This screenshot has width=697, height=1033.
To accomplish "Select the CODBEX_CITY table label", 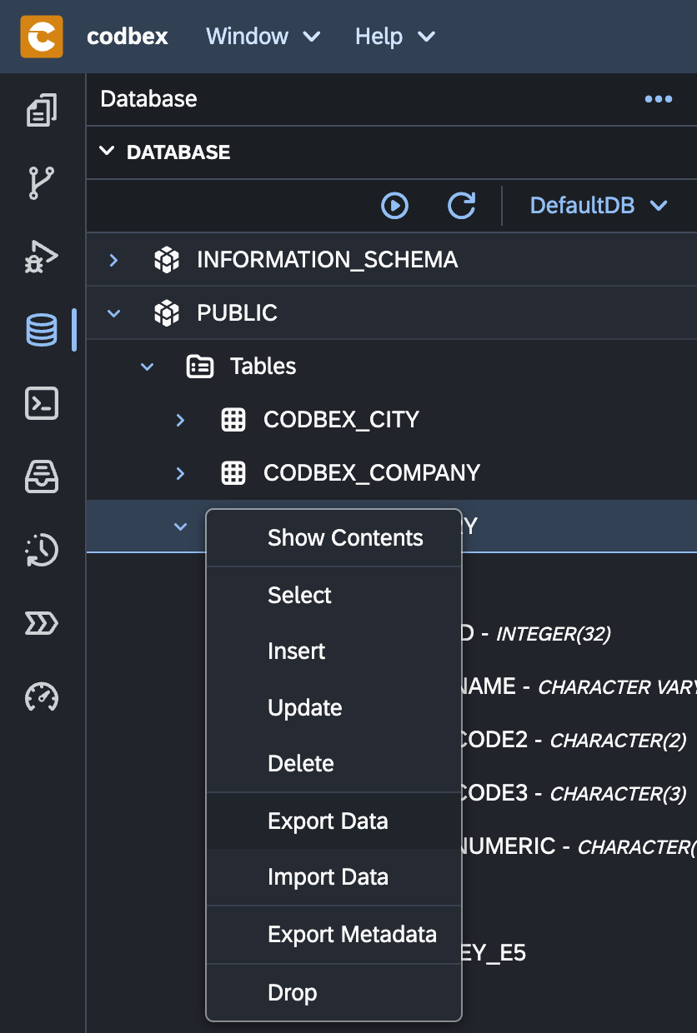I will coord(341,420).
